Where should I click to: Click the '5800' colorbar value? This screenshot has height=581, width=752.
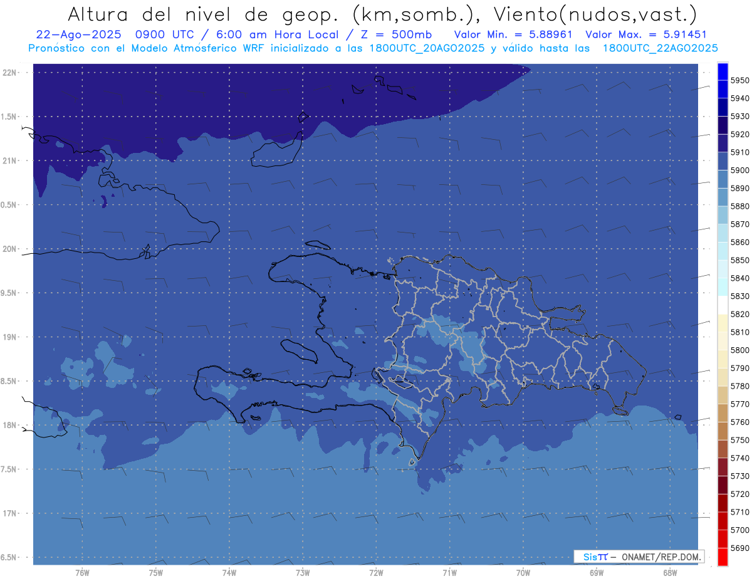pos(740,350)
